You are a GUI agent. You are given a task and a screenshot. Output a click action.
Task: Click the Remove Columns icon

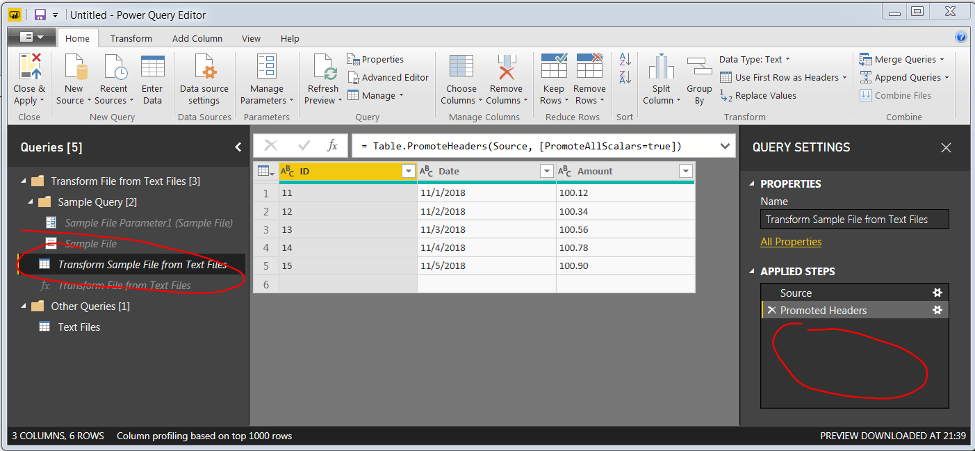click(x=506, y=67)
